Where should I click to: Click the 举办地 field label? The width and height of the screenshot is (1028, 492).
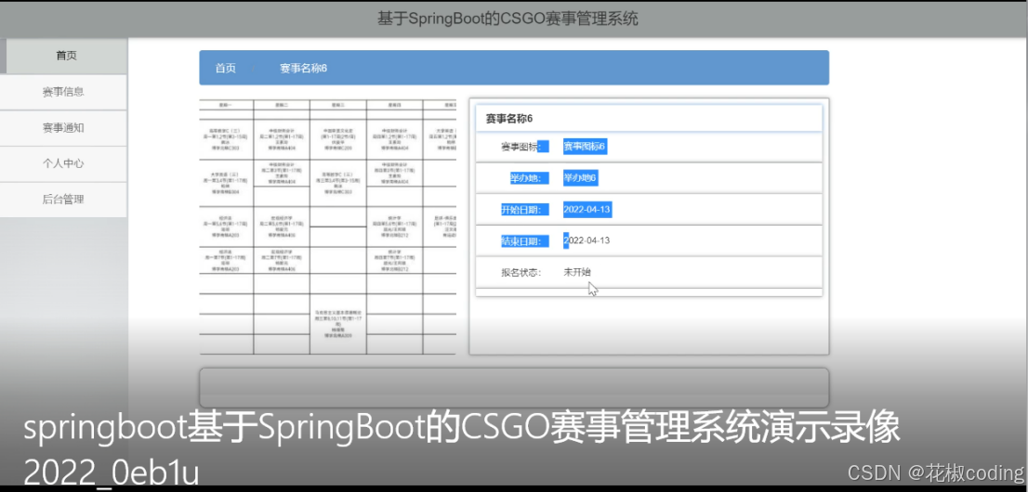coord(528,178)
